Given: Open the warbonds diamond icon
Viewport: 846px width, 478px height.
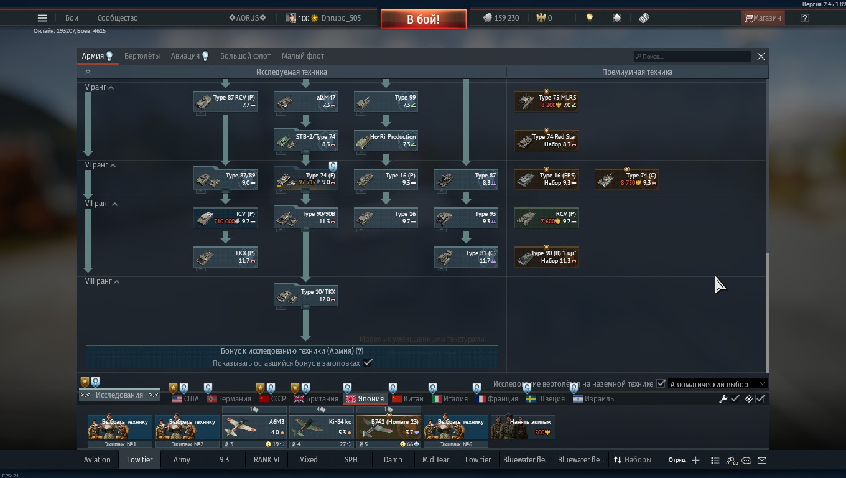Looking at the screenshot, I should click(x=617, y=18).
